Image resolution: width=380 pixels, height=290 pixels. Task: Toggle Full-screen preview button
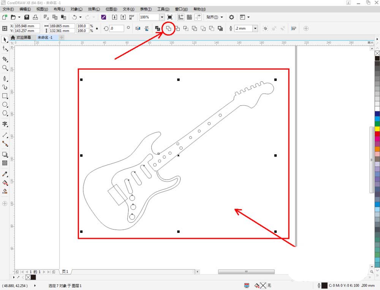pos(170,17)
